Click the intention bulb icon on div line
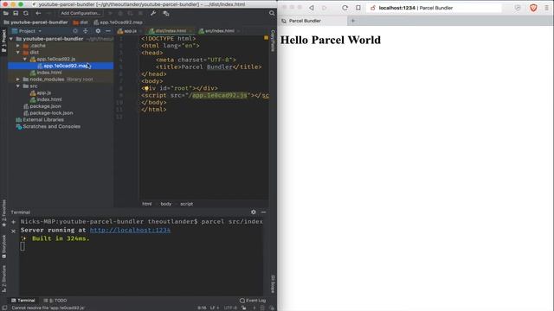 [x=146, y=88]
